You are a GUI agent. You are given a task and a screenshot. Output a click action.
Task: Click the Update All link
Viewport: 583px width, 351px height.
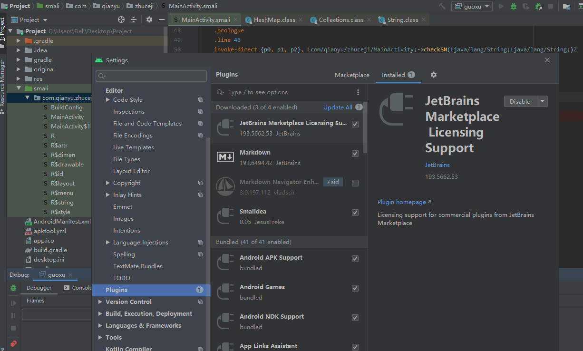[x=338, y=107]
